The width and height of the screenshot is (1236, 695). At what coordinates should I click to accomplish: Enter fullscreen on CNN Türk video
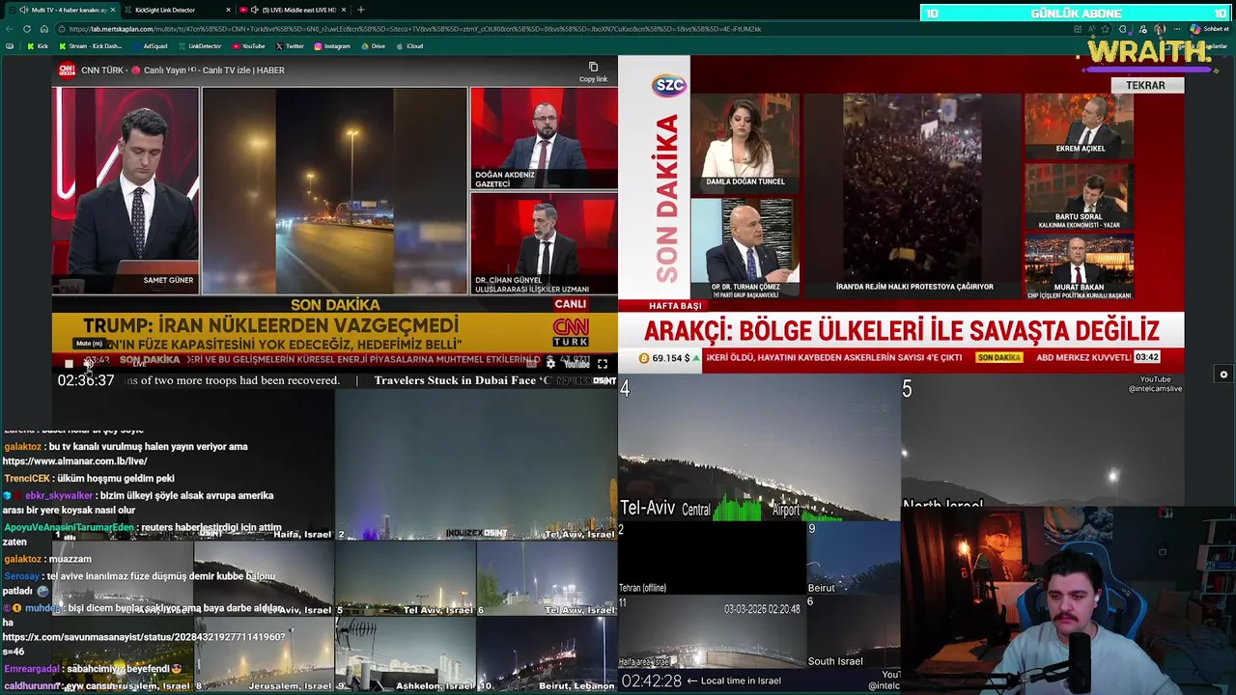(x=603, y=364)
